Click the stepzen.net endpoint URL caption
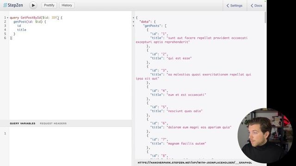The height and width of the screenshot is (166, 296). click(x=195, y=163)
